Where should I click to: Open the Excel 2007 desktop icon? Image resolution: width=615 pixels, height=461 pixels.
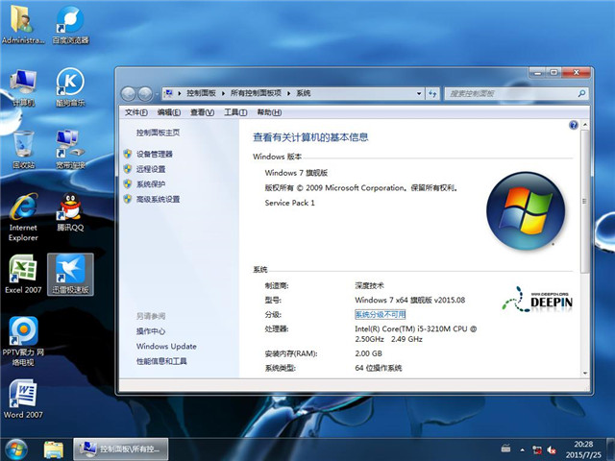pyautogui.click(x=23, y=272)
